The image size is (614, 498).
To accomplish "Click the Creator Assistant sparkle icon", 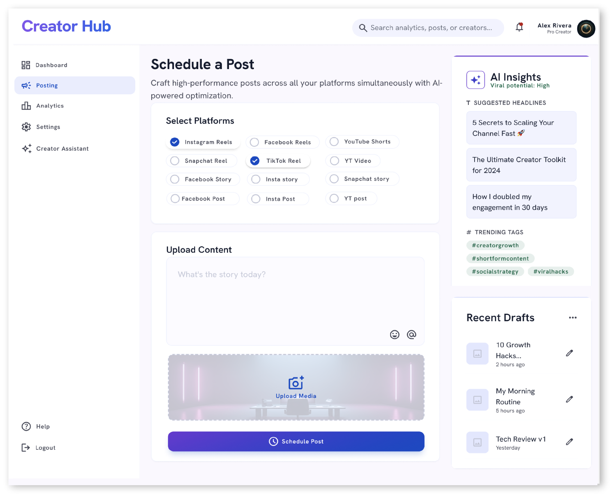I will (x=27, y=148).
